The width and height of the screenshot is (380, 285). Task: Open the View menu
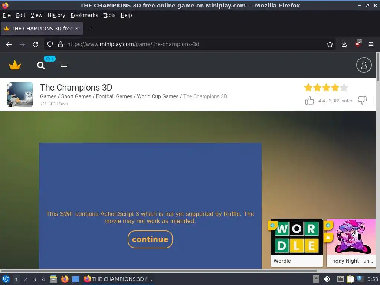[x=37, y=15]
